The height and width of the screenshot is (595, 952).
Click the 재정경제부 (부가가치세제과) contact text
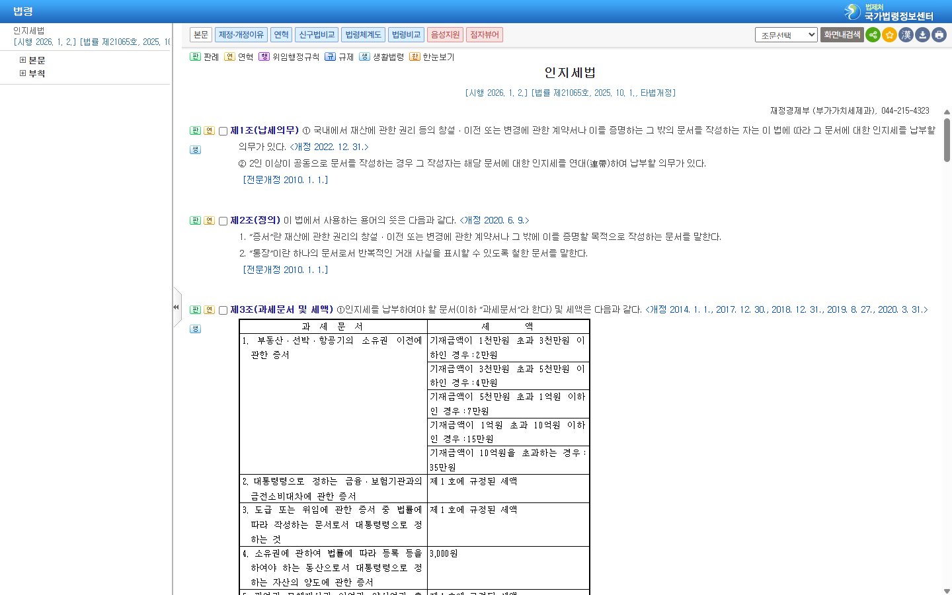850,110
